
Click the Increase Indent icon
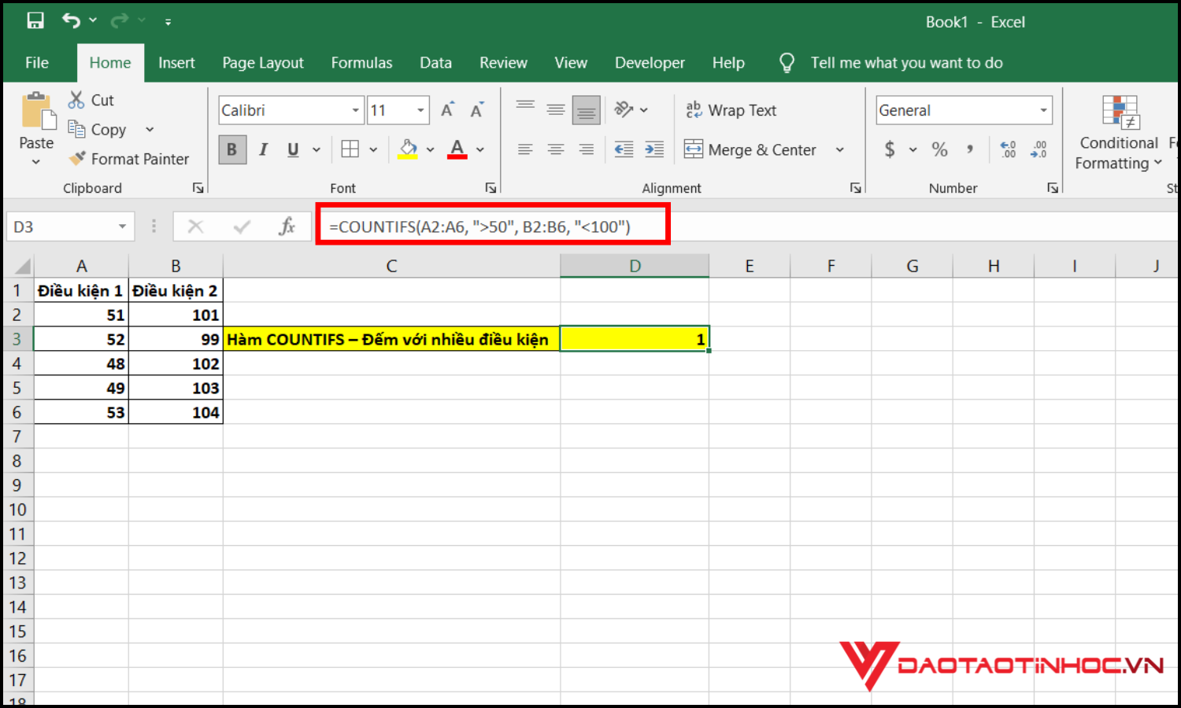pos(654,149)
